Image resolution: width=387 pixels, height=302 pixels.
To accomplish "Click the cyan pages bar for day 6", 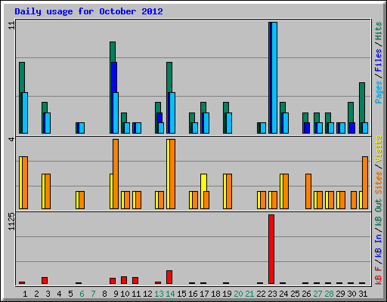I will pos(82,128).
